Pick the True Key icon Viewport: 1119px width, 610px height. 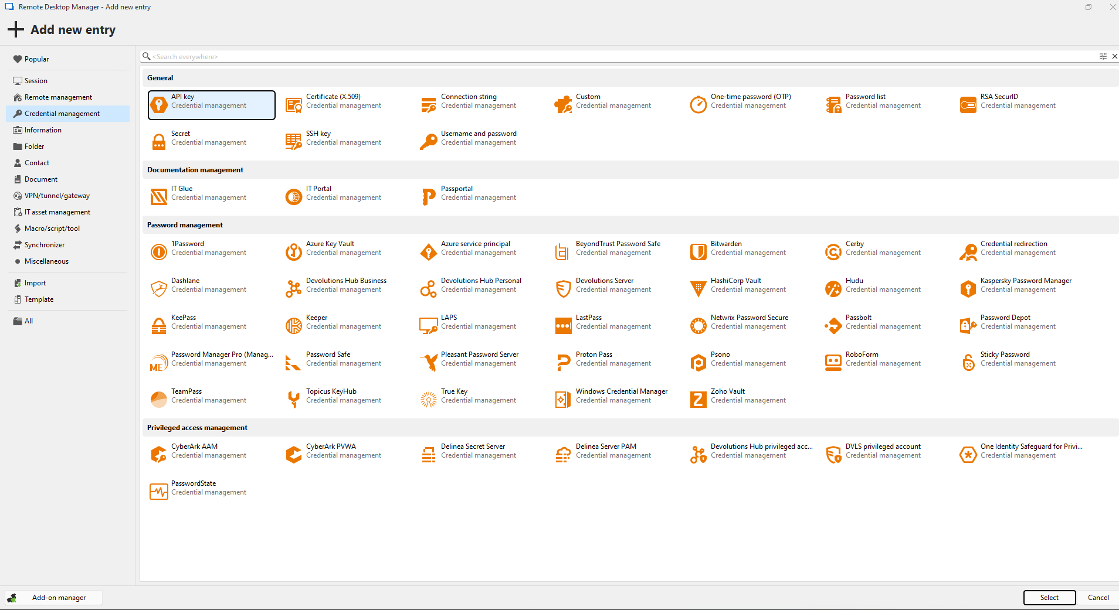coord(429,400)
